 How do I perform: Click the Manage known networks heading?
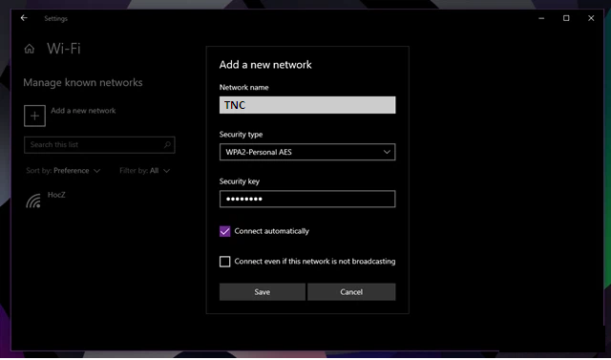(83, 82)
